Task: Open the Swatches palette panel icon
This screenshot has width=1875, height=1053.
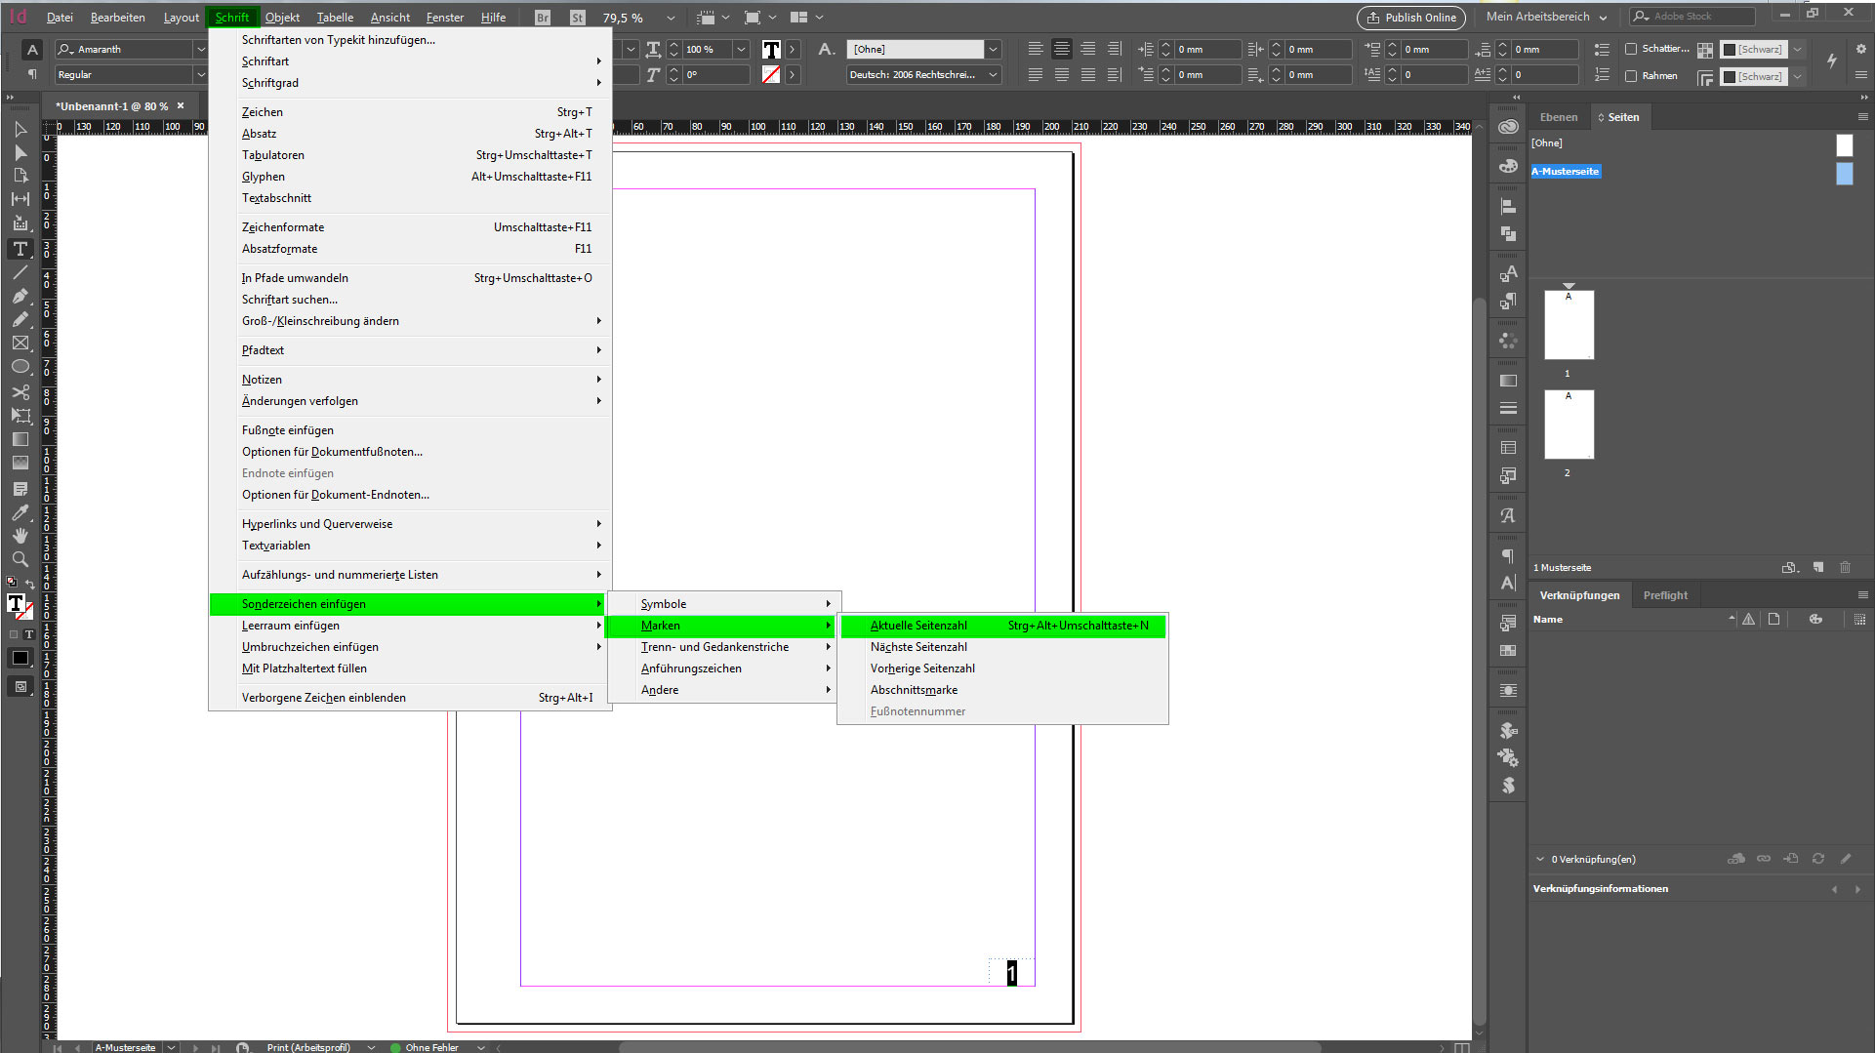Action: 1508,166
